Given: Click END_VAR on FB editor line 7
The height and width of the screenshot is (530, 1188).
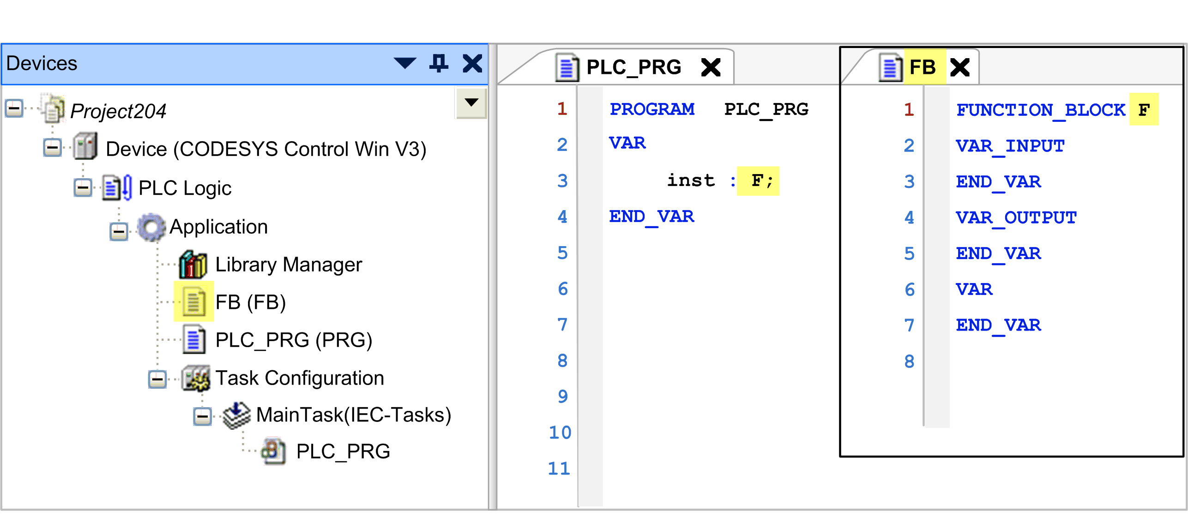Looking at the screenshot, I should tap(998, 325).
